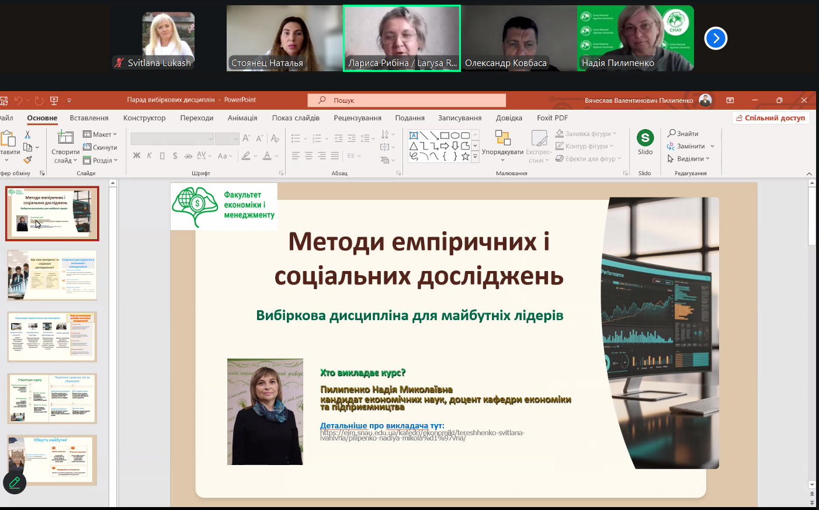Viewport: 819px width, 510px height.
Task: Expand the shapes gallery more arrow
Action: (475, 157)
